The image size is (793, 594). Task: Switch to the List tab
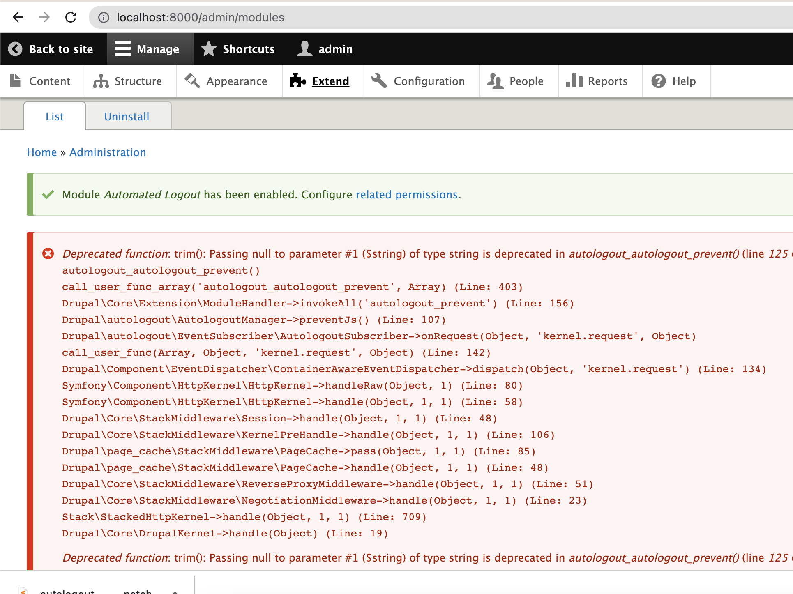point(55,116)
